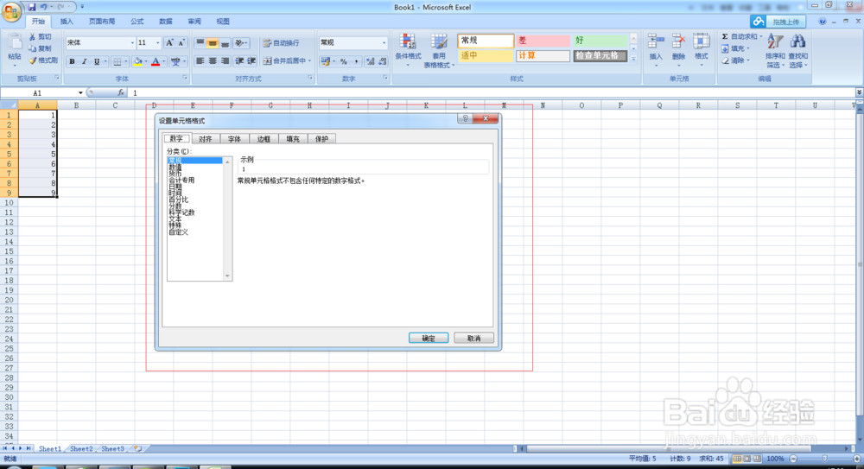Click AutoSum (自动求和)
Viewport: 864px width, 469px height.
(x=741, y=37)
